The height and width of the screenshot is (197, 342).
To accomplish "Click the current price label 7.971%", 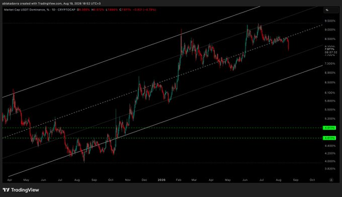I will pyautogui.click(x=329, y=49).
